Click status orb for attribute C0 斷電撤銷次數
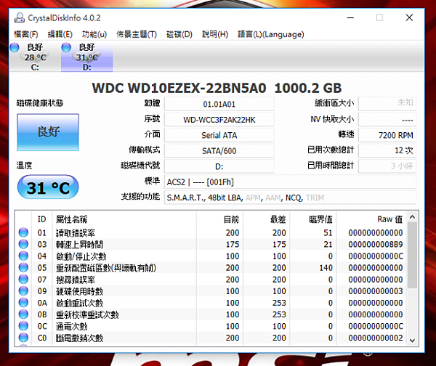The height and width of the screenshot is (366, 436). pyautogui.click(x=23, y=338)
